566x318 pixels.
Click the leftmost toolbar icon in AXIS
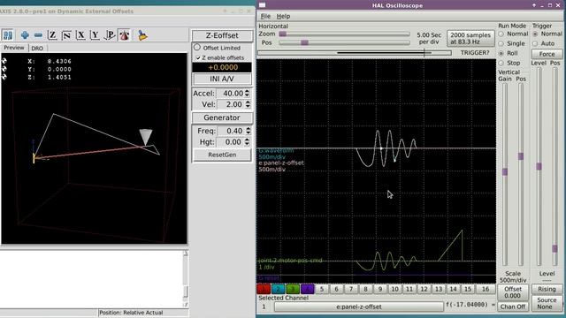(8, 35)
